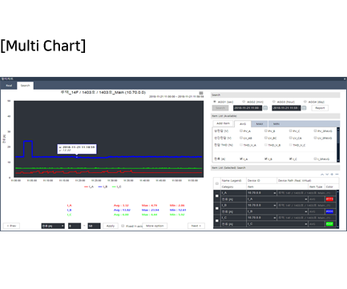Screen dimensions: 347x289
Task: Check the I_3PAVG item checkbox
Action: point(315,159)
